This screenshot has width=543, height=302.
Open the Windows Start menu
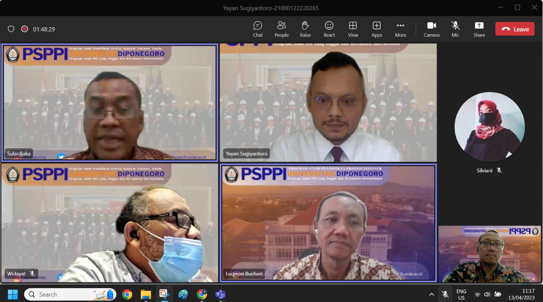tap(13, 295)
